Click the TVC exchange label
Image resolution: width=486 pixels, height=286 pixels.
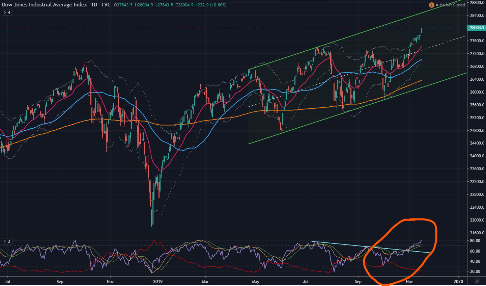tap(106, 5)
